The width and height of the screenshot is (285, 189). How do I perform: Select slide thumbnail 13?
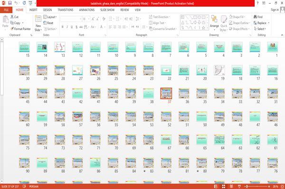pos(60,47)
